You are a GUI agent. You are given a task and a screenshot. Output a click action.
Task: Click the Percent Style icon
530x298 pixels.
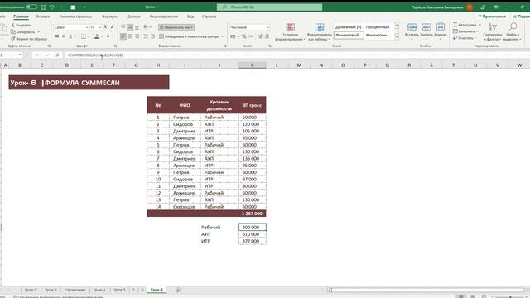[x=244, y=36]
